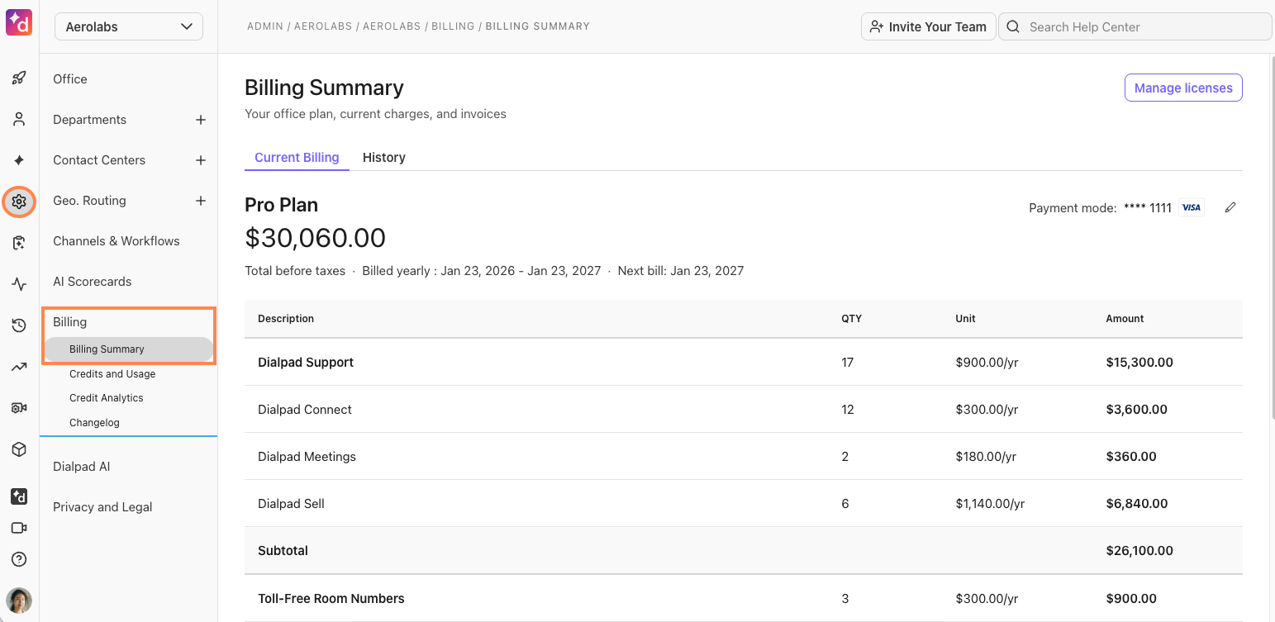Viewport: 1275px width, 622px height.
Task: Click the Dialpad Connect row label
Action: pyautogui.click(x=305, y=410)
